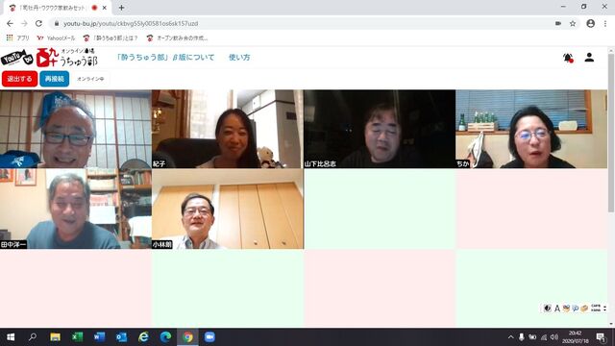Select 山下比呂志's video tile
This screenshot has height=346, width=615.
pyautogui.click(x=380, y=129)
